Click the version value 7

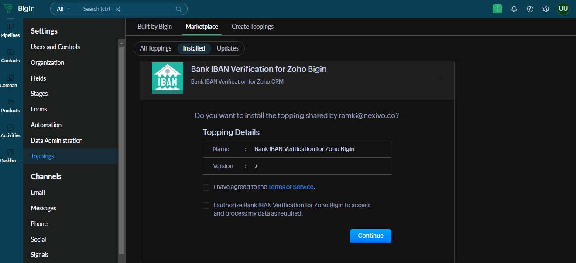tap(256, 166)
